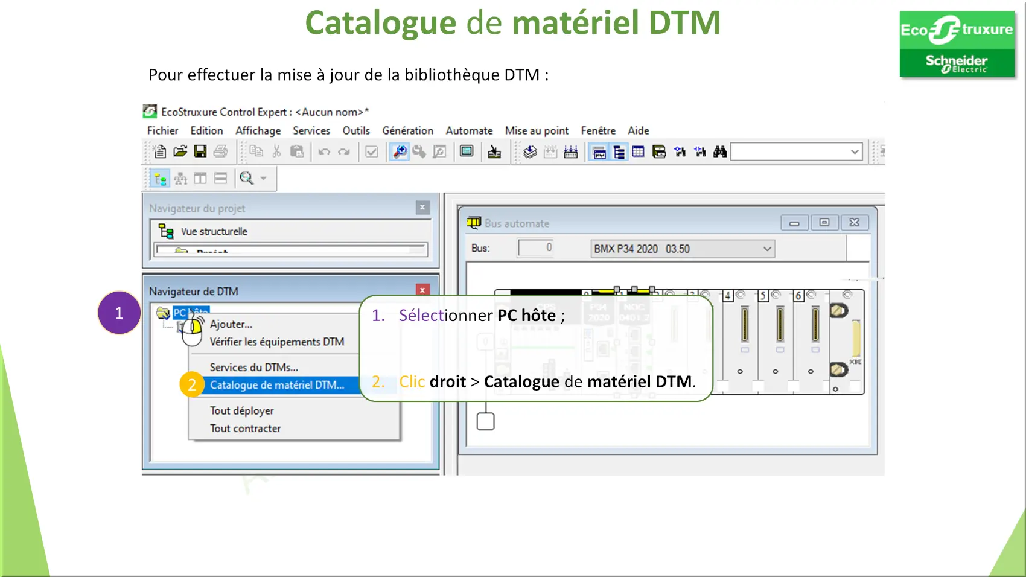The image size is (1026, 577).
Task: Click the full screen display icon
Action: tap(467, 151)
